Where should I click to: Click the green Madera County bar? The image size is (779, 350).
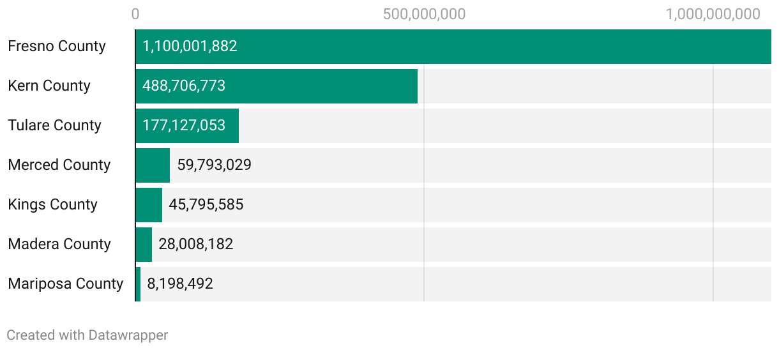144,245
